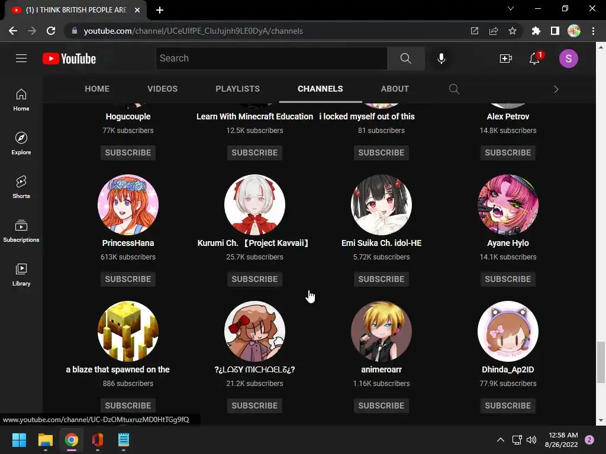Open the purple S account avatar
The width and height of the screenshot is (606, 454).
click(x=569, y=59)
